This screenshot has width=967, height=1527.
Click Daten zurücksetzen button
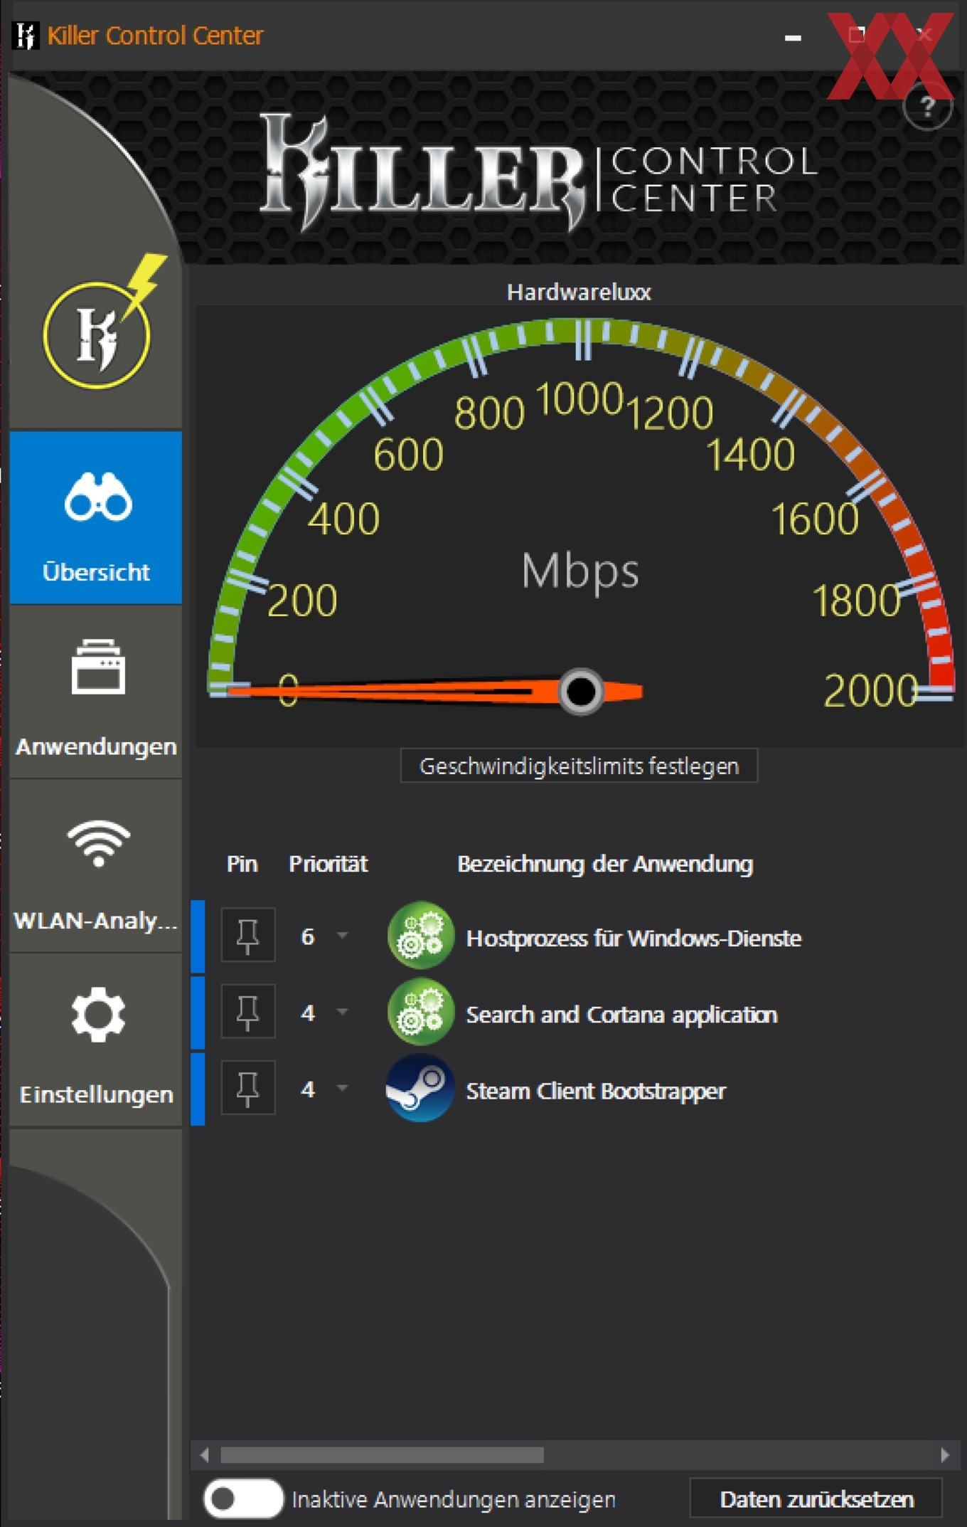pos(816,1499)
